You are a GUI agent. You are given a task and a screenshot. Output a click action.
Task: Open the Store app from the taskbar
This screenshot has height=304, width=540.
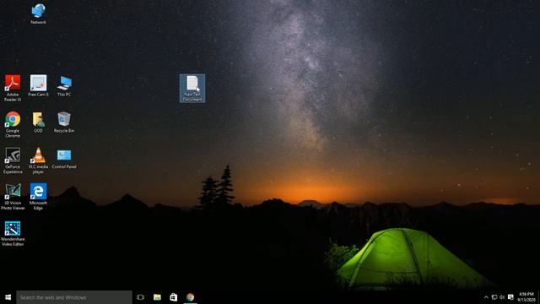[x=174, y=297]
